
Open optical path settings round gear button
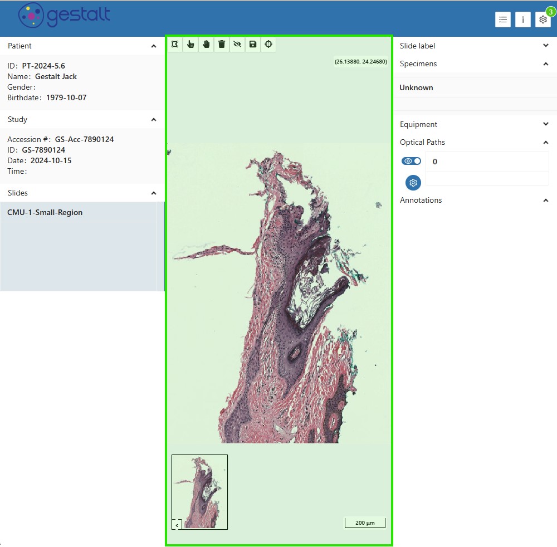tap(413, 183)
